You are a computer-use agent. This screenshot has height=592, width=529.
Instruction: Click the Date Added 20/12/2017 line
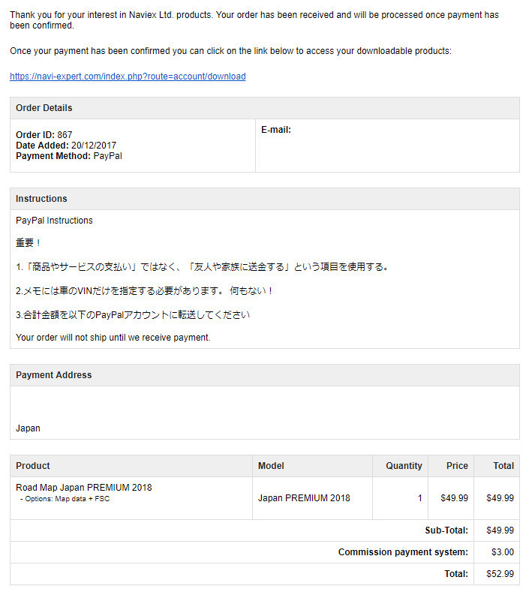[x=66, y=146]
